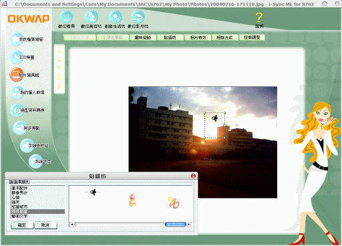Select the airplane sticker in sticker picker

(94, 192)
